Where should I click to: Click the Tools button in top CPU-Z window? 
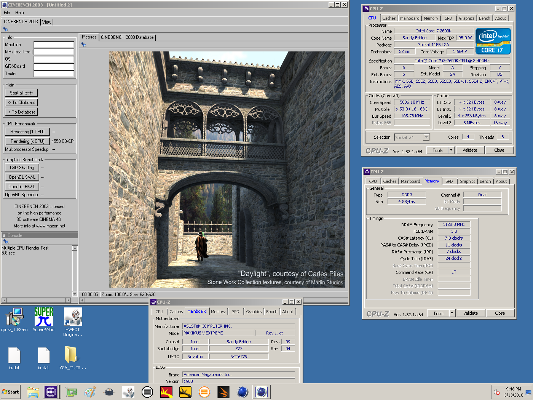point(437,150)
